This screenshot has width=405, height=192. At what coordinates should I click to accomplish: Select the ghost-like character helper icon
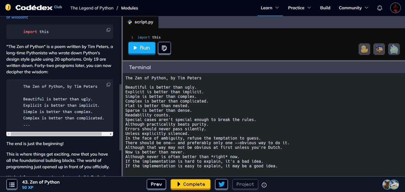tap(394, 49)
